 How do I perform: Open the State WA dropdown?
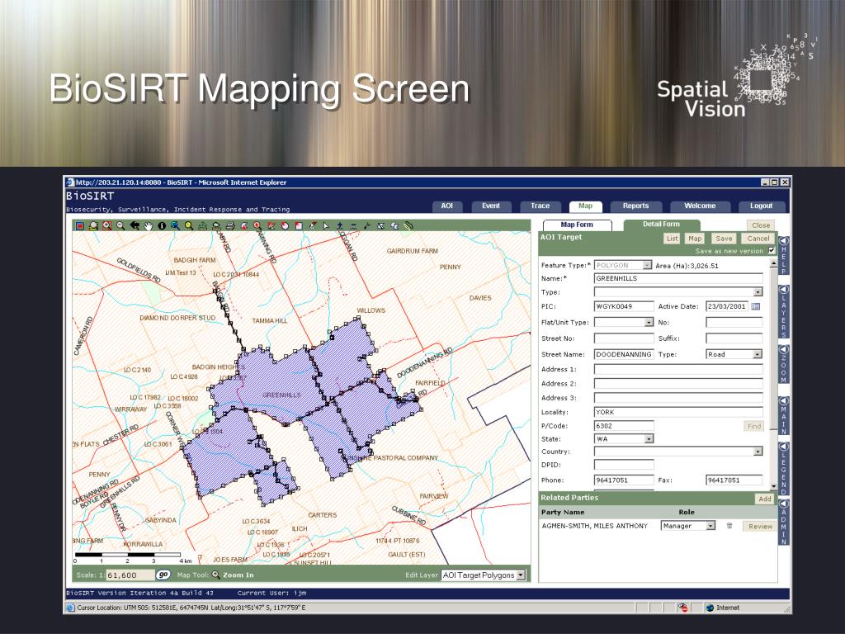[649, 439]
